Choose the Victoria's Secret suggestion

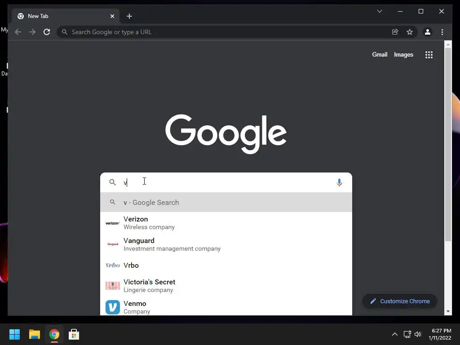click(226, 286)
